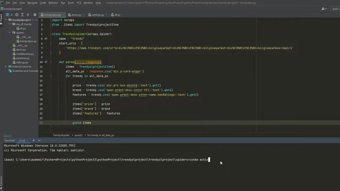Screen dimensions: 340x191
Task: Close the items.py editor tab
Action: [84, 15]
